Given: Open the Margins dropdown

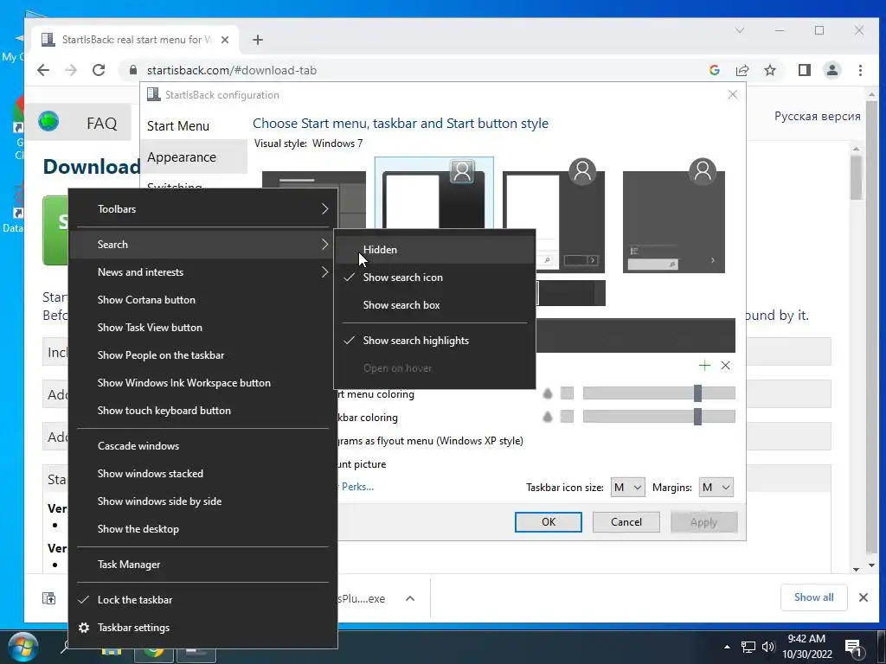Looking at the screenshot, I should (716, 488).
